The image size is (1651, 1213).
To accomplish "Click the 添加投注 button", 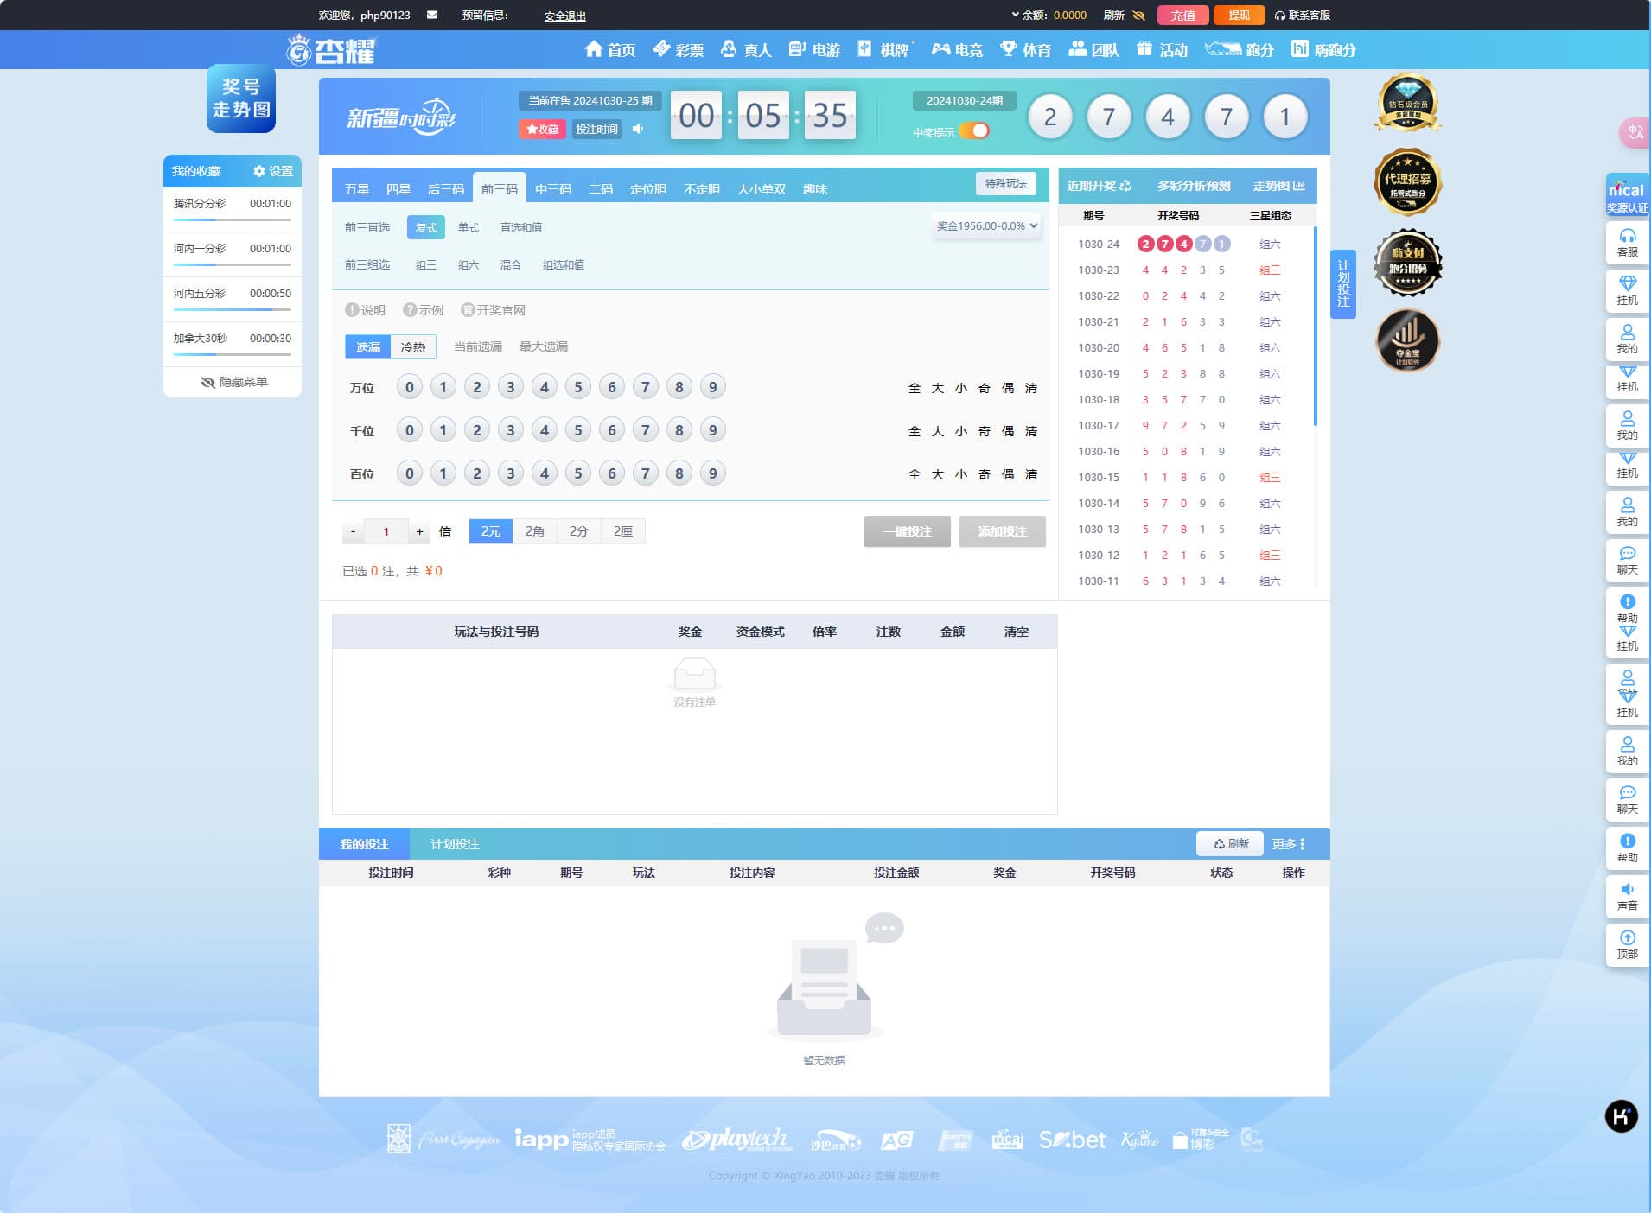I will click(x=1002, y=531).
